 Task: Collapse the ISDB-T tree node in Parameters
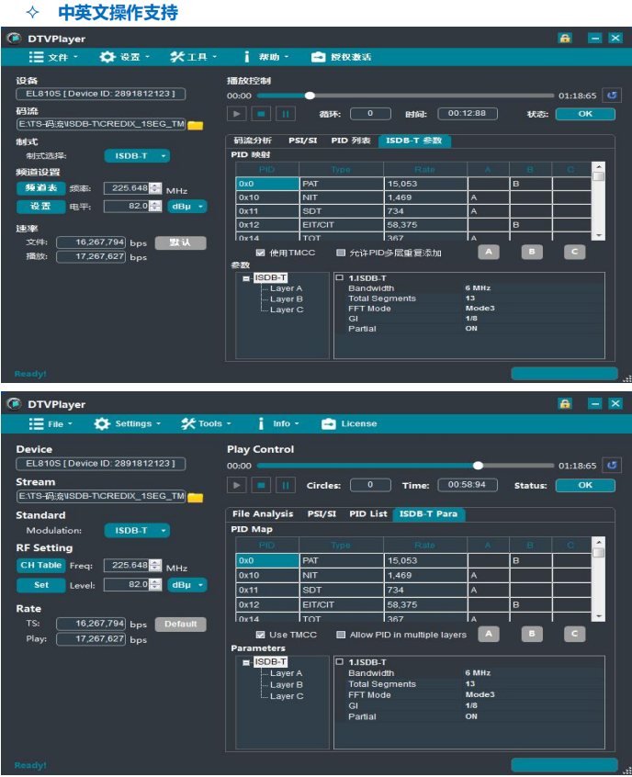pos(246,662)
